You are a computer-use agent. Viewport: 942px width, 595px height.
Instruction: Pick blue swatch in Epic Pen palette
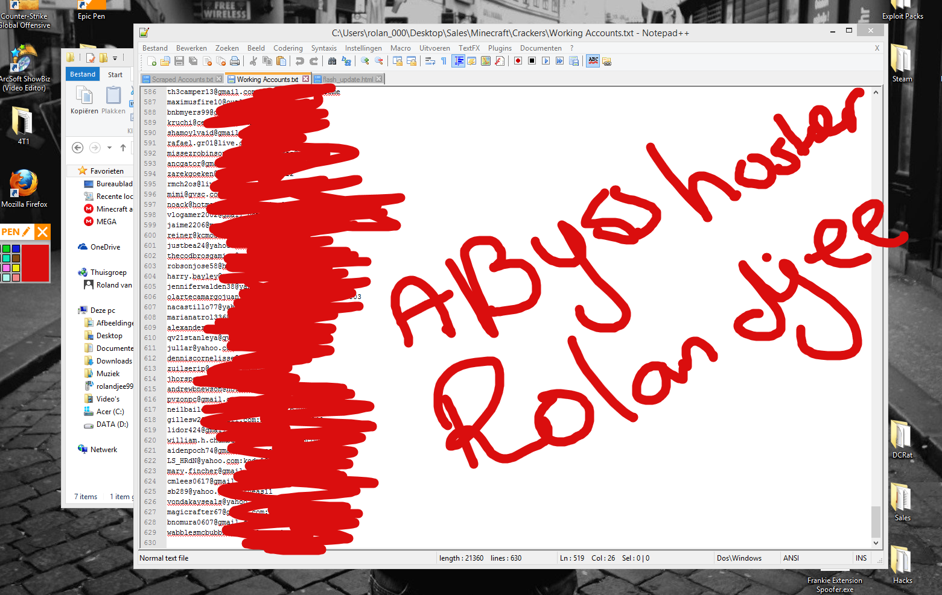point(16,249)
